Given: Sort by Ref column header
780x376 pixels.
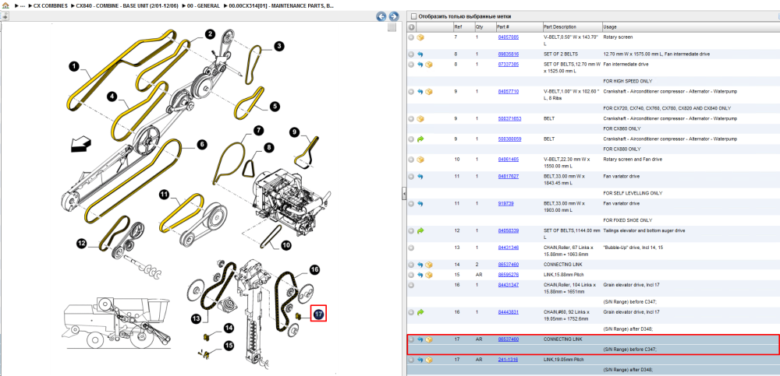Looking at the screenshot, I should [458, 26].
